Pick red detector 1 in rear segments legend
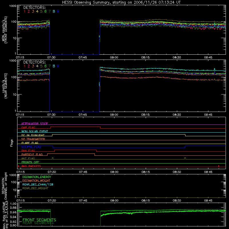Image resolution: width=229 pixels, height=229 pixels. click(25, 66)
